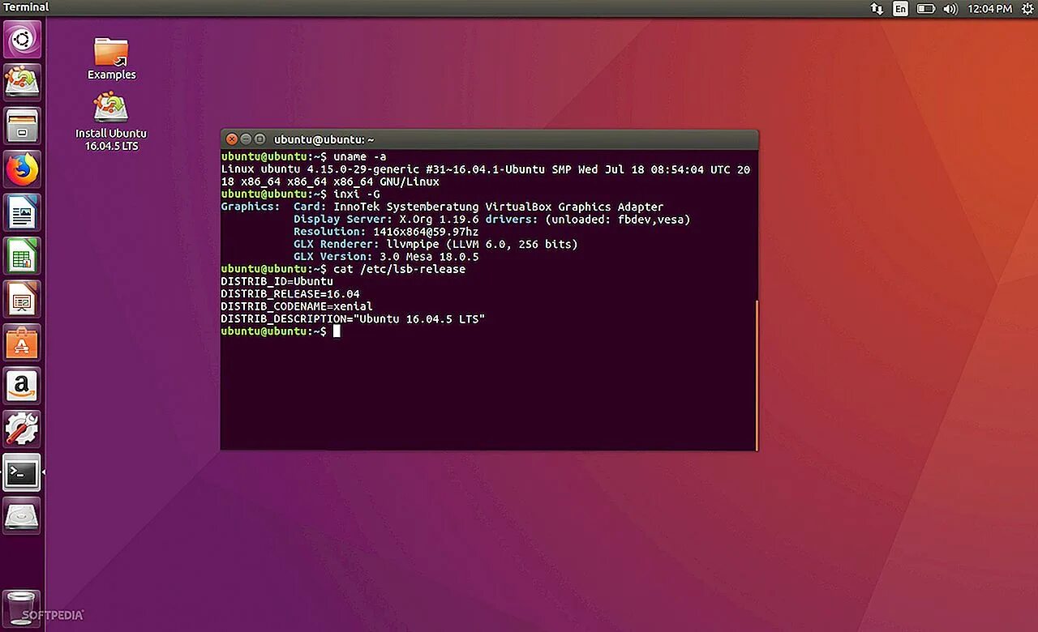Click the 'uname -a' command text

(x=360, y=156)
